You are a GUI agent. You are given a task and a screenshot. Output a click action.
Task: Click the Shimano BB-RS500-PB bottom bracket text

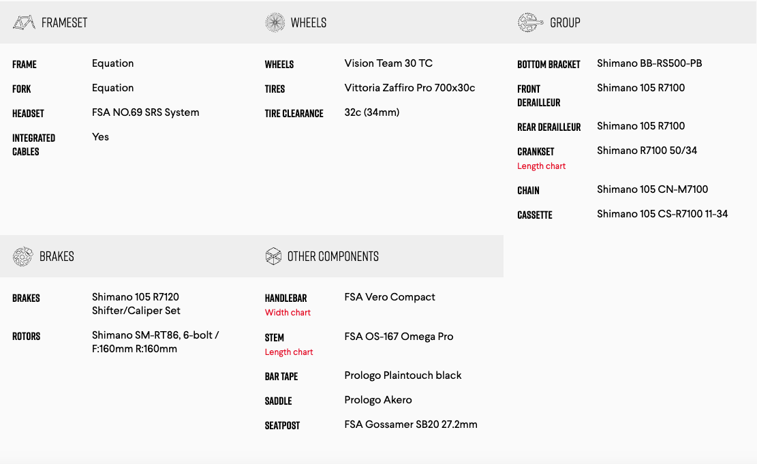coord(649,63)
